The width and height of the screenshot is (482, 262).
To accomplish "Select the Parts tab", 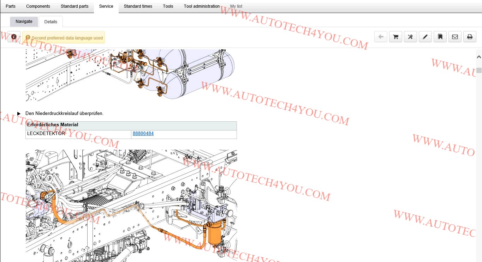I will point(11,6).
